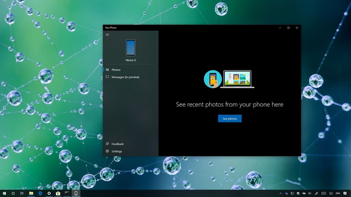Click the OneDrive tray icon
Image resolution: width=351 pixels, height=197 pixels.
[286, 193]
